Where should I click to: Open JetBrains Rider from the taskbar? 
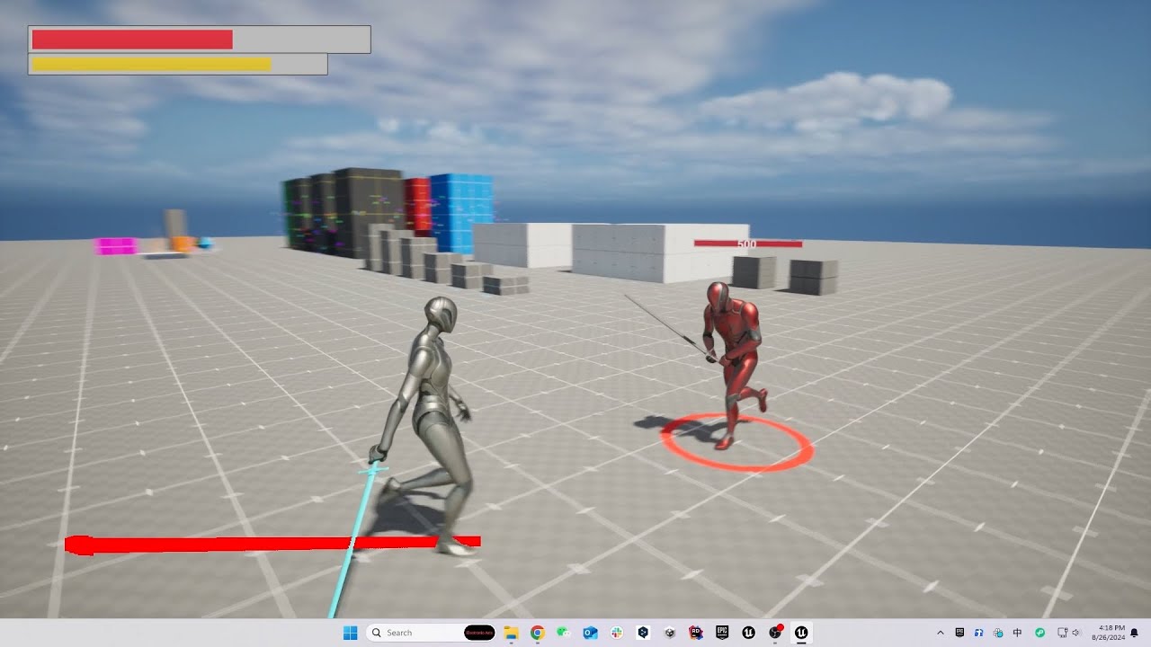696,633
